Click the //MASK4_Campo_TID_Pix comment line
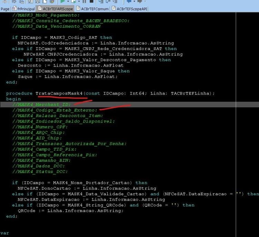 click(44, 149)
